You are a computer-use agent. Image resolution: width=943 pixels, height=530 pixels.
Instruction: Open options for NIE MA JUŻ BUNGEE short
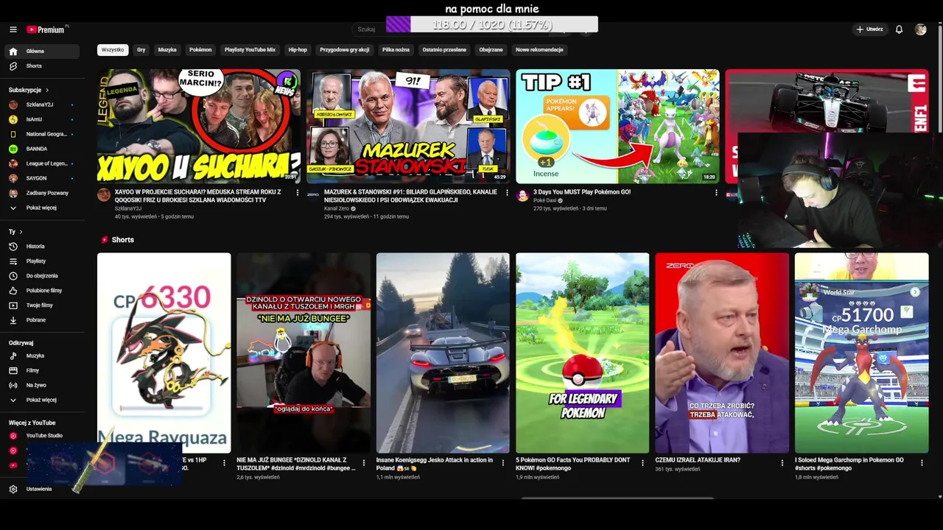click(x=363, y=463)
